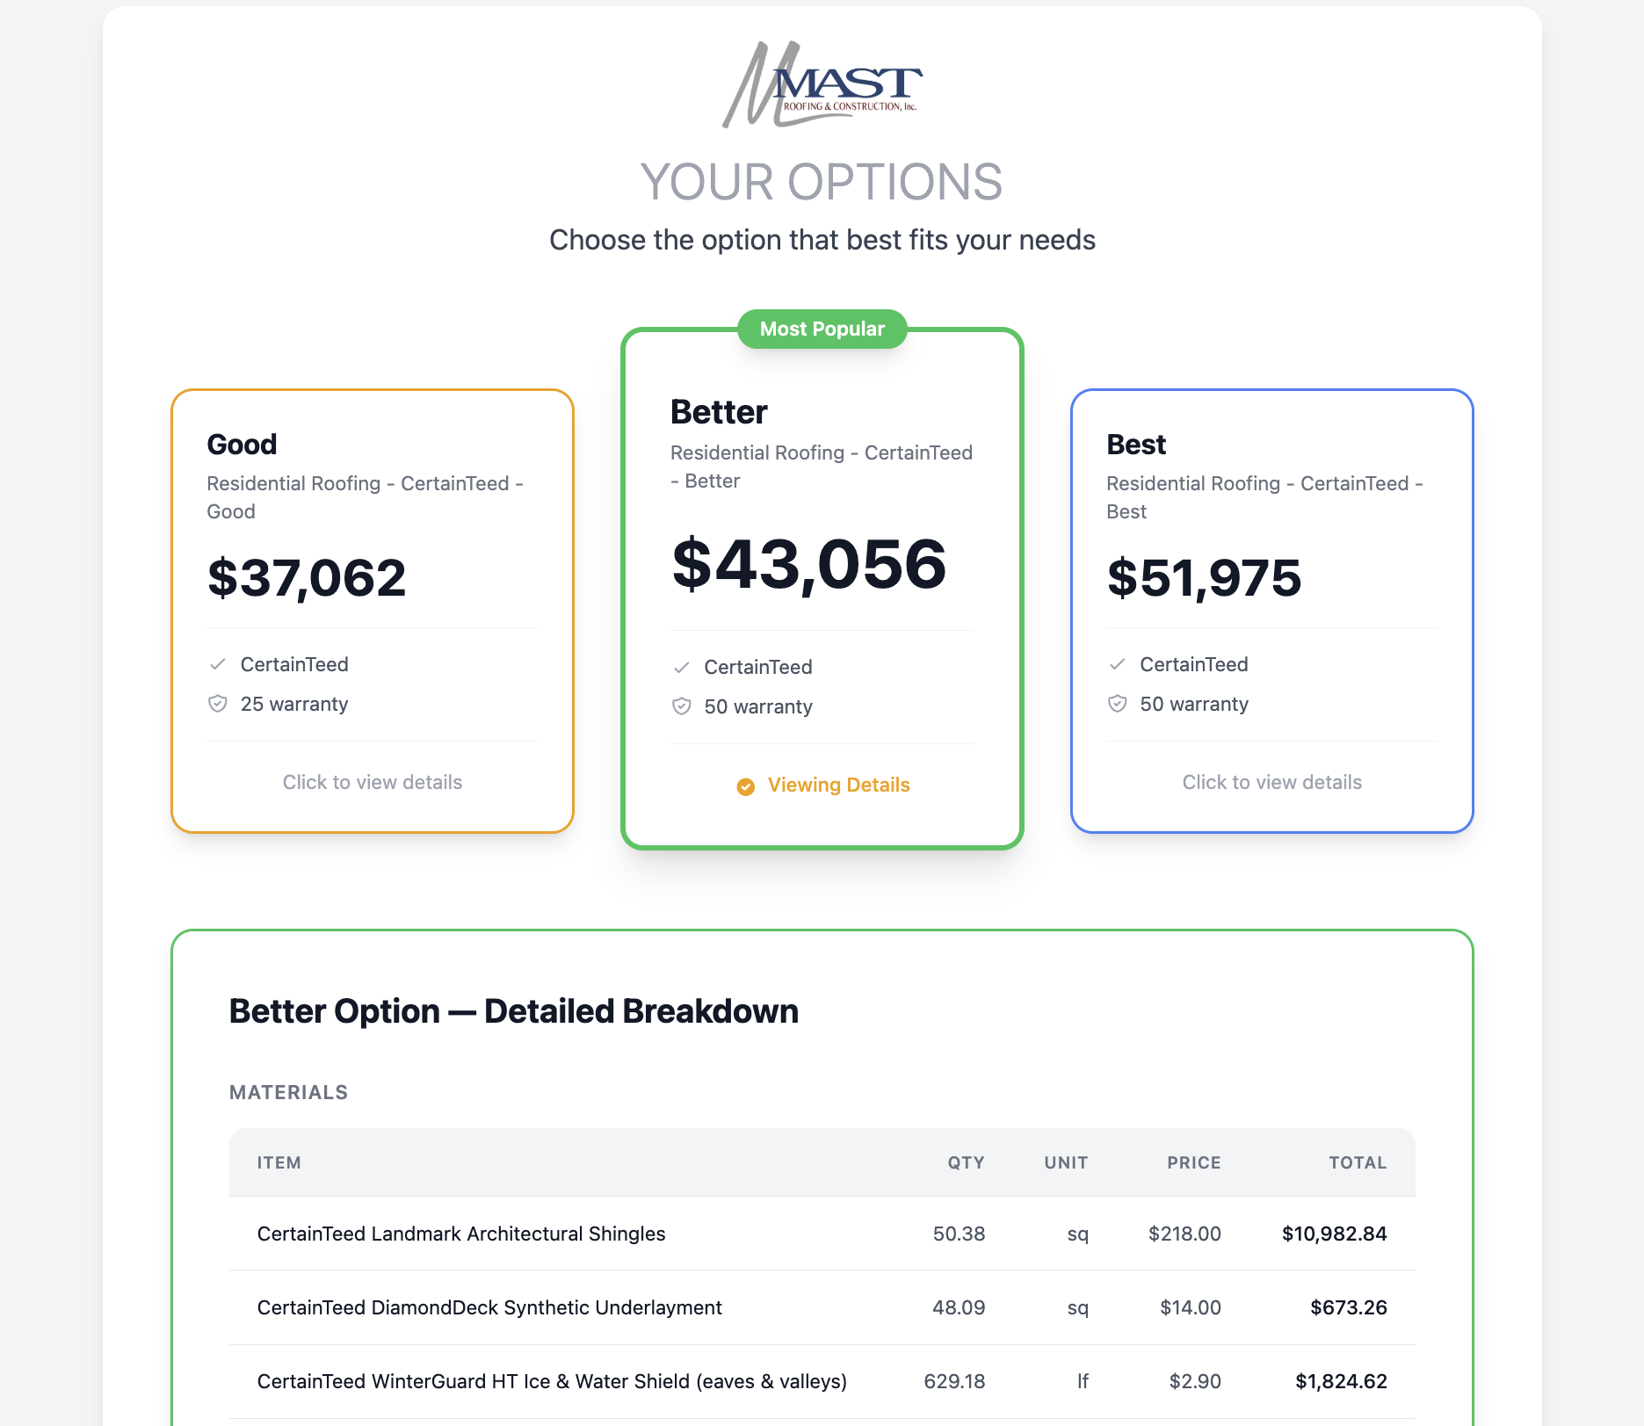Select the Best card title
1644x1426 pixels.
tap(1136, 445)
